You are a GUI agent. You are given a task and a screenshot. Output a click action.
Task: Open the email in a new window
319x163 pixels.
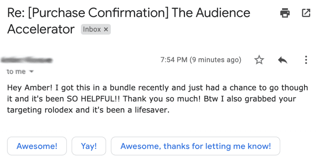pyautogui.click(x=306, y=13)
